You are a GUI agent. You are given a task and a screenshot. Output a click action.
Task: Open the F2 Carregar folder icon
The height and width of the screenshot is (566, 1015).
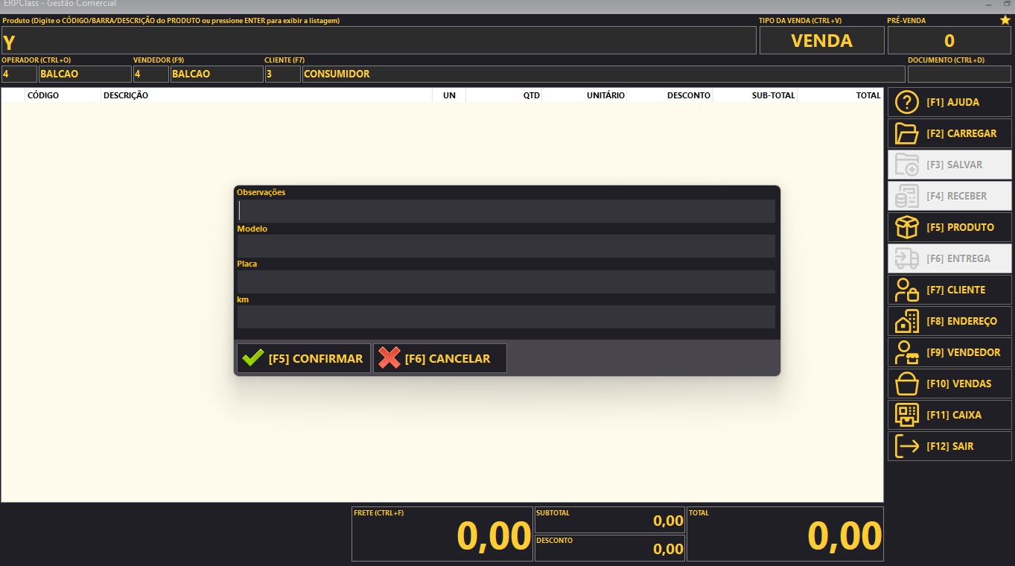pos(906,134)
